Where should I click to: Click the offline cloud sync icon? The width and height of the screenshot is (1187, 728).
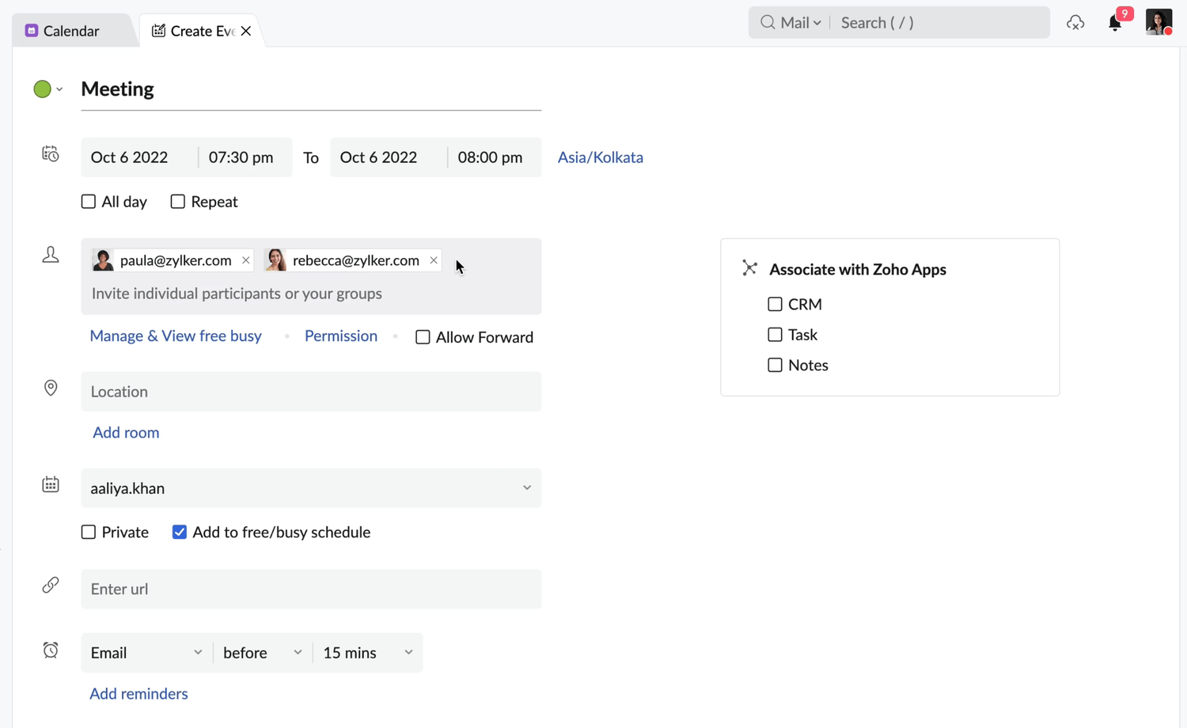(x=1075, y=23)
